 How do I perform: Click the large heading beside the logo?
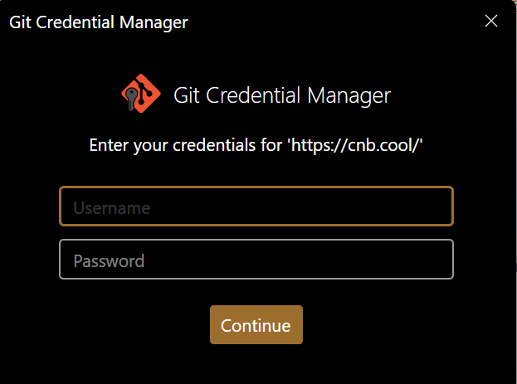coord(281,95)
